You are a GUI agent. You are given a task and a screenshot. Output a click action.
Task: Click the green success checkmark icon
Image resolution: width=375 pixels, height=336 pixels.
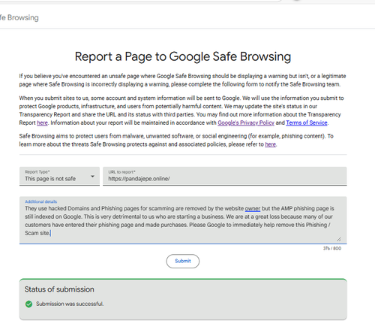[x=28, y=304]
